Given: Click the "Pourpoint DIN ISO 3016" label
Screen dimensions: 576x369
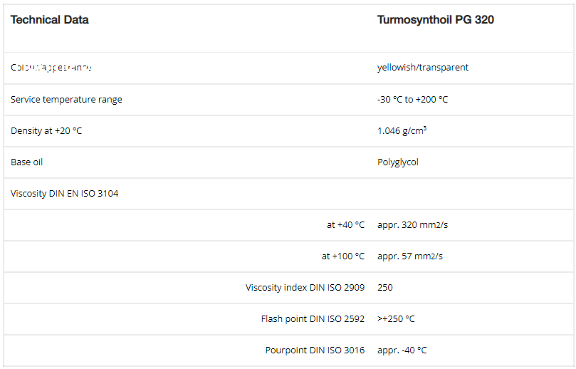Looking at the screenshot, I should [x=315, y=350].
